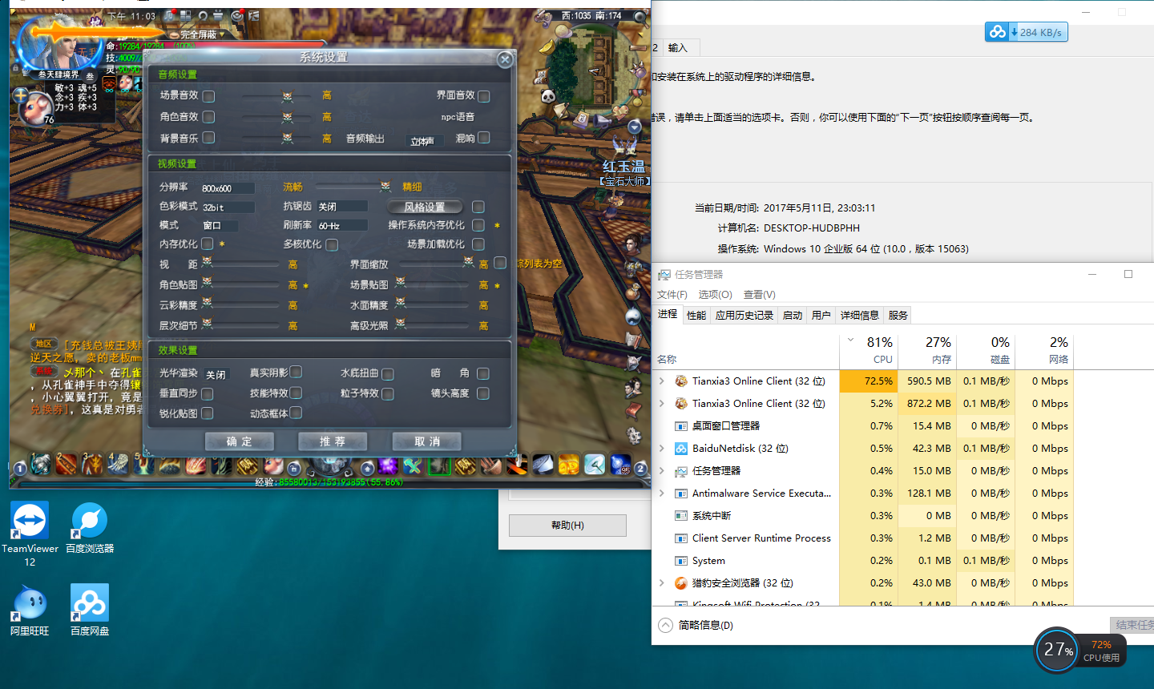
Task: Click the yin-yang icon on the game's right sidebar
Action: (x=633, y=316)
